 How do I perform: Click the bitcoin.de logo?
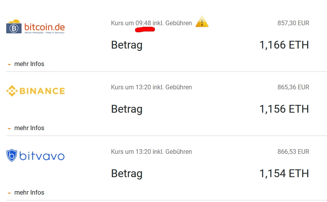click(x=35, y=27)
